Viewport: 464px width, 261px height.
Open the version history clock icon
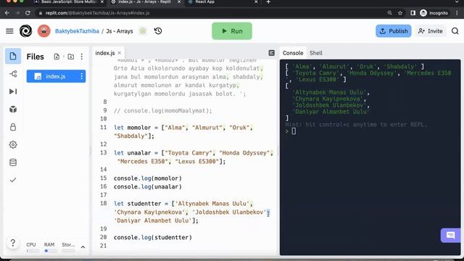158,31
